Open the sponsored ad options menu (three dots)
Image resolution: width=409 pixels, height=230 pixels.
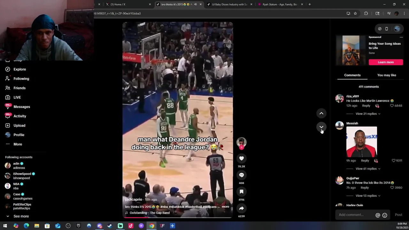[x=401, y=37]
